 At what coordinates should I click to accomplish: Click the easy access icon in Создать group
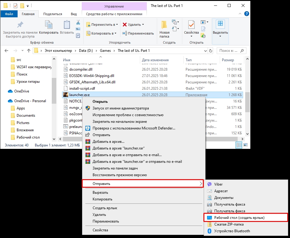click(175, 29)
